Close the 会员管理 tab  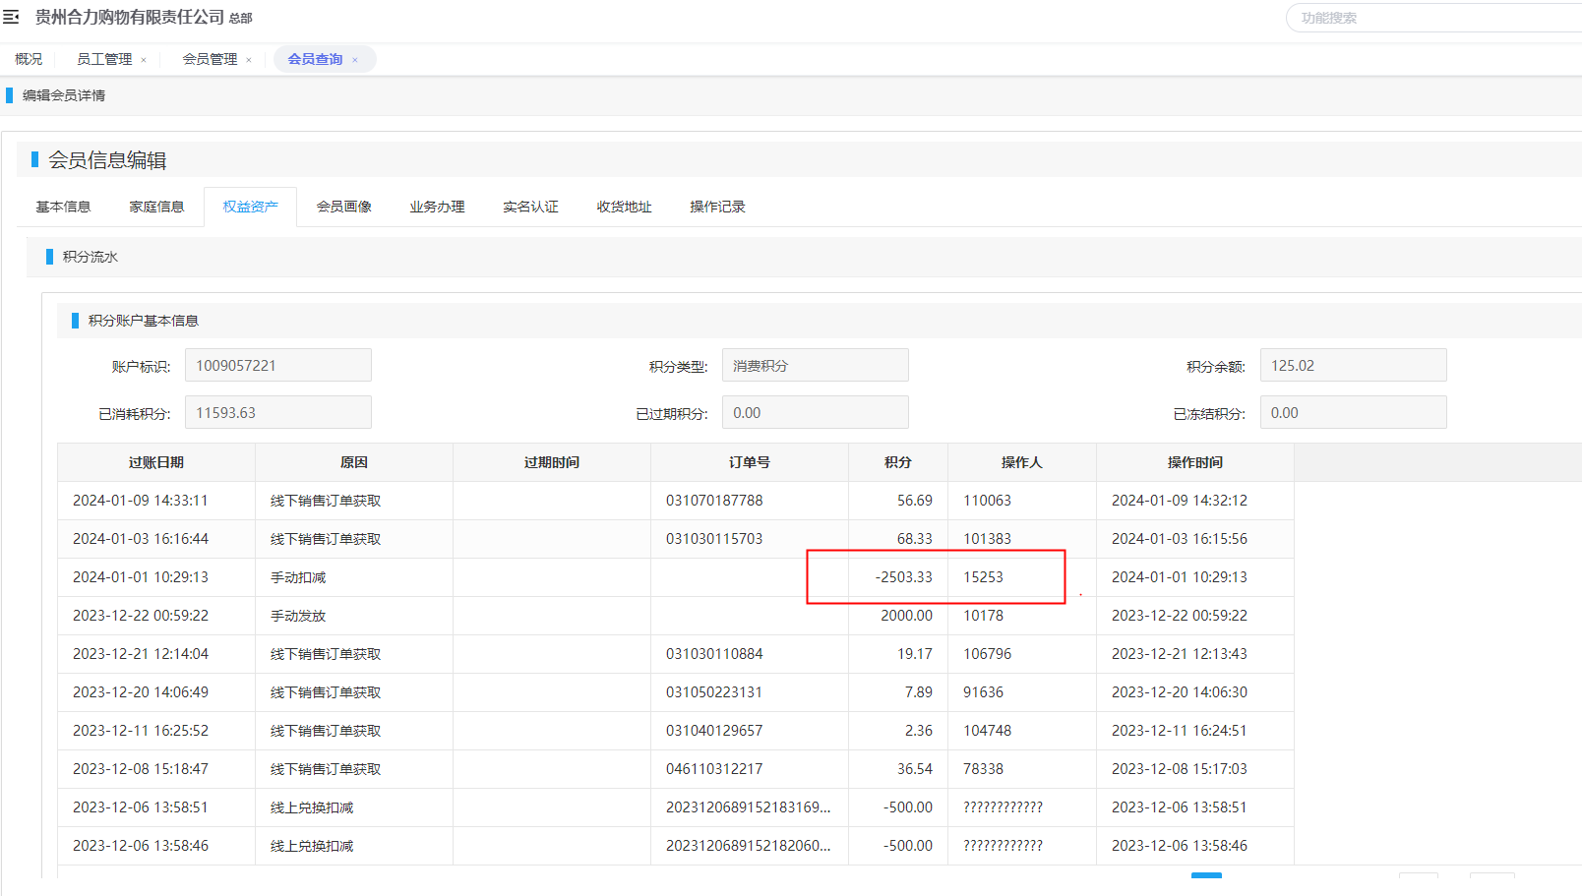click(x=249, y=60)
